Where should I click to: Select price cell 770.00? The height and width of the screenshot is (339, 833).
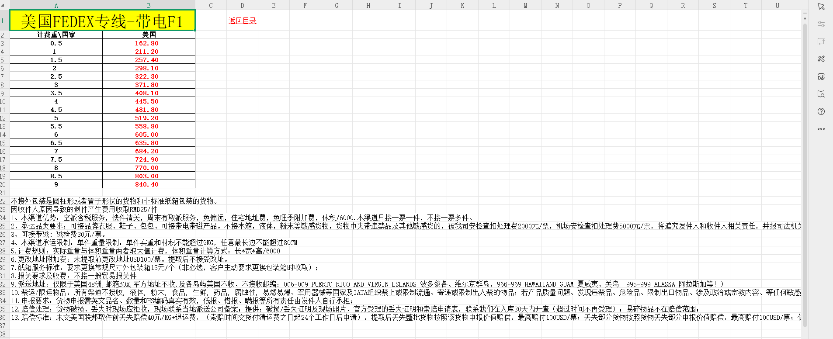click(x=149, y=168)
